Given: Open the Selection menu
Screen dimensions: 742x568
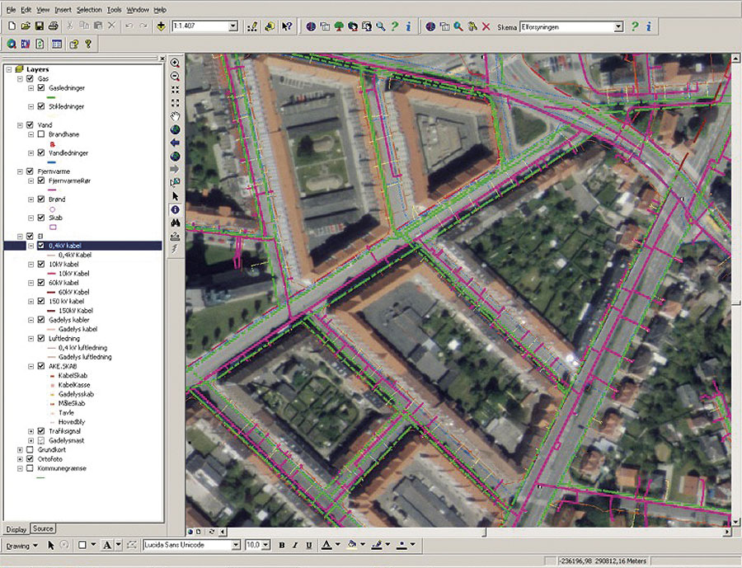Looking at the screenshot, I should [89, 9].
